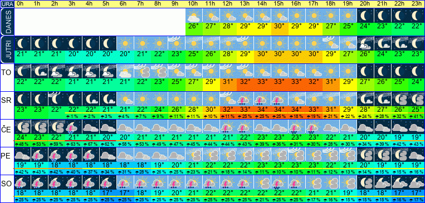This screenshot has width=425, height=203.
Task: Click the JUTRI 20h moon-with-cloud icon
Action: (365, 43)
